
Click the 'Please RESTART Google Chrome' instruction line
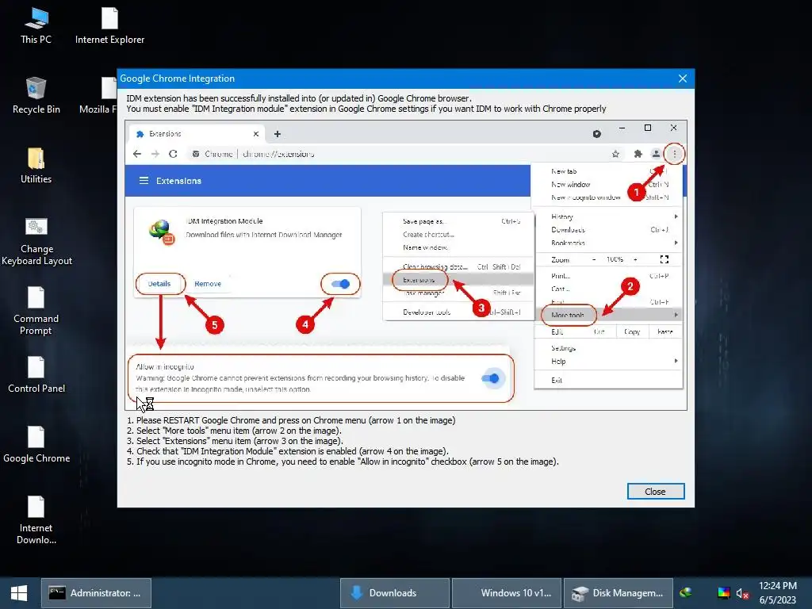[x=291, y=420]
